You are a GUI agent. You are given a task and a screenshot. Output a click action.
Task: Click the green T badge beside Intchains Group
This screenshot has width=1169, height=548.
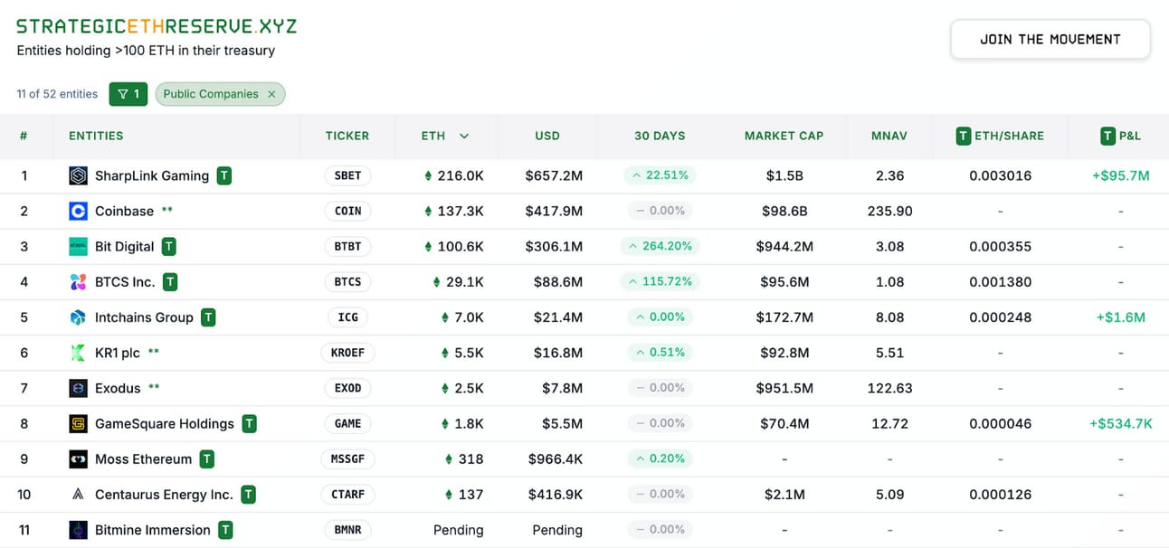click(x=208, y=317)
